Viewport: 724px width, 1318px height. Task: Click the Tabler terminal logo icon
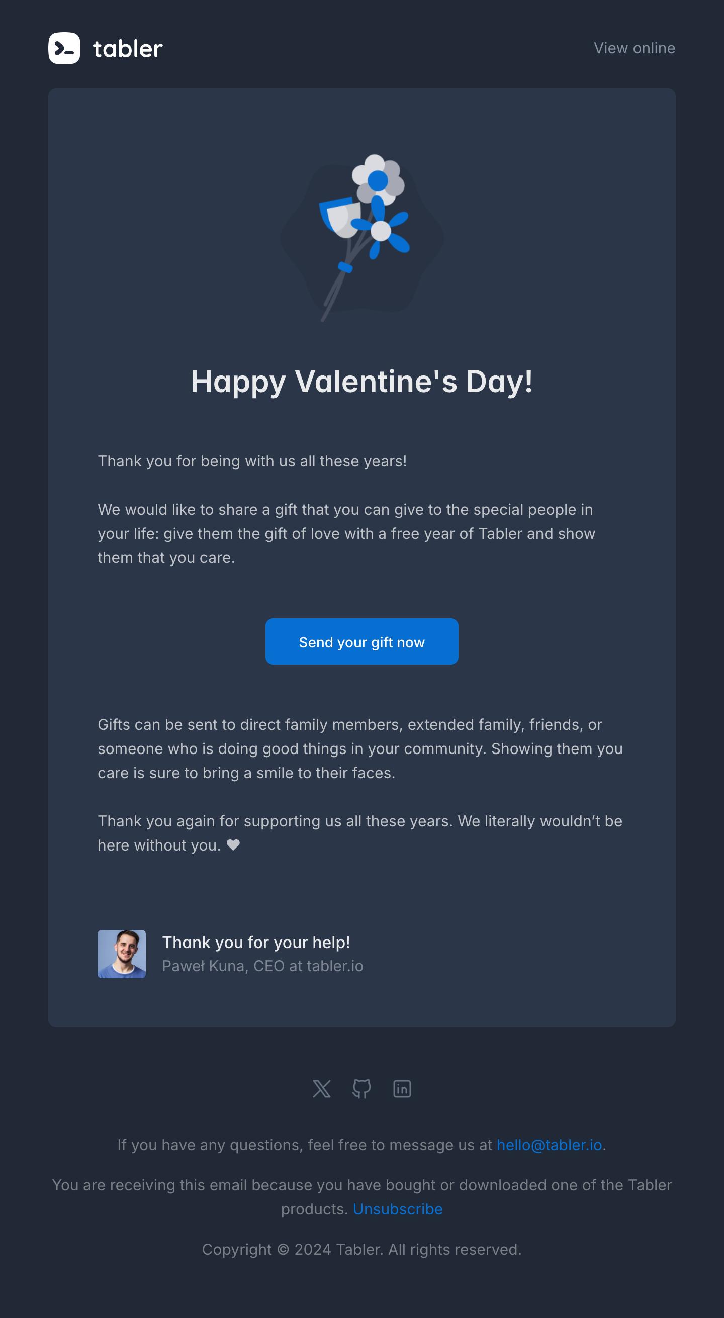pyautogui.click(x=64, y=49)
